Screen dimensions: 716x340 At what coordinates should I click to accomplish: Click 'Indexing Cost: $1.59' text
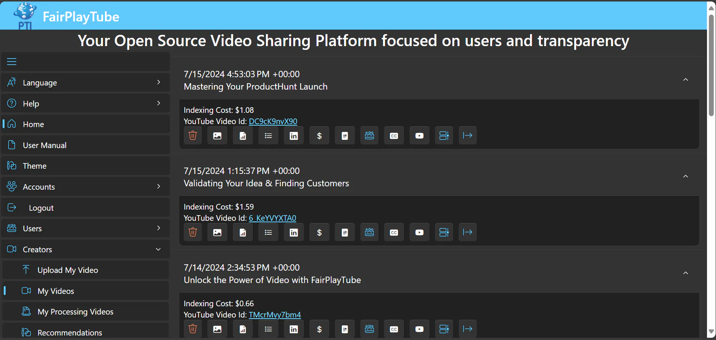(x=219, y=207)
